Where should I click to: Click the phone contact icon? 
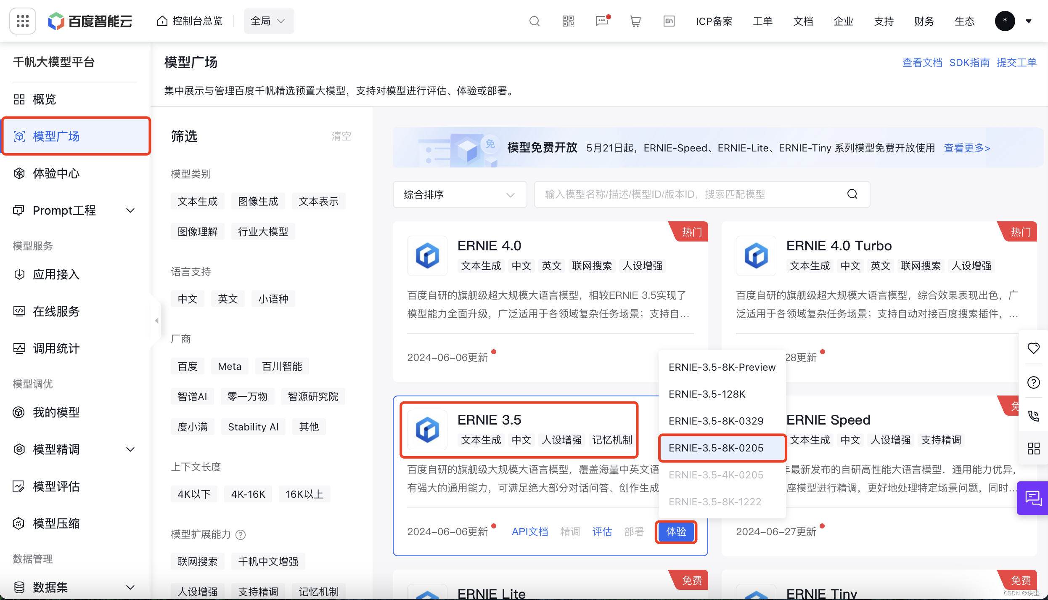click(1033, 416)
